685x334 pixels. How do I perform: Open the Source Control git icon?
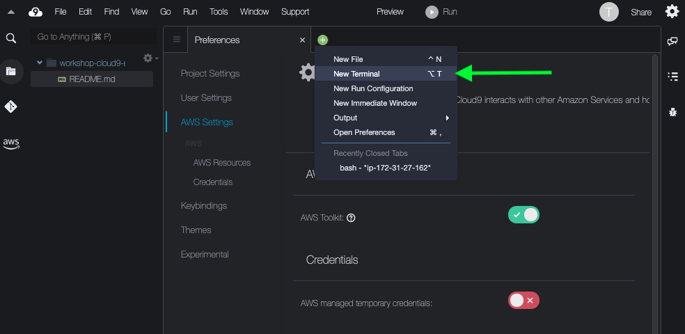pyautogui.click(x=11, y=106)
